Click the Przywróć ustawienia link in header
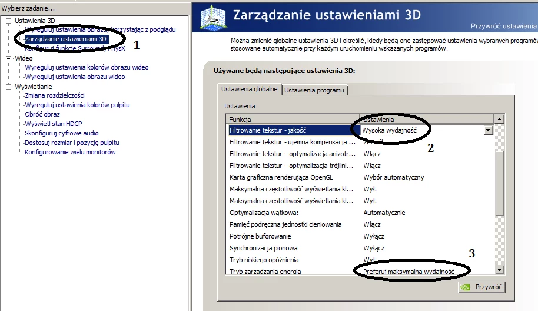 pyautogui.click(x=504, y=26)
